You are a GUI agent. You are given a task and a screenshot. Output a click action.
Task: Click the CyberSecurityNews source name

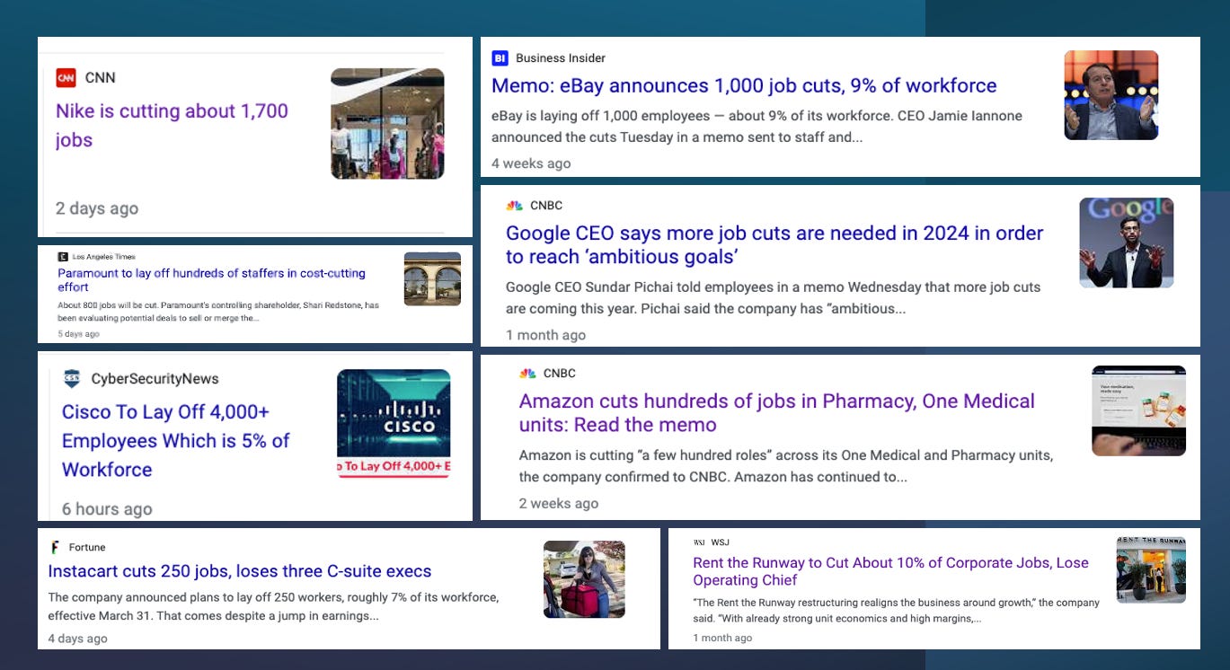tap(155, 379)
